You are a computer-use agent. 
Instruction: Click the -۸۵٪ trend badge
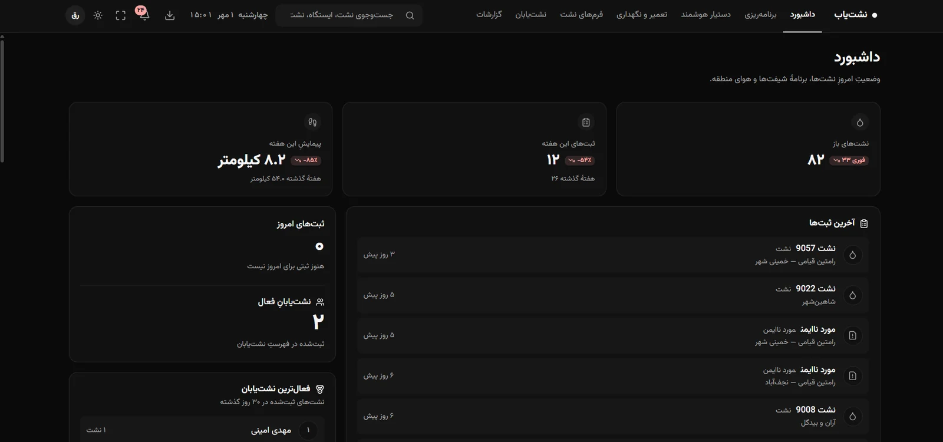(306, 160)
